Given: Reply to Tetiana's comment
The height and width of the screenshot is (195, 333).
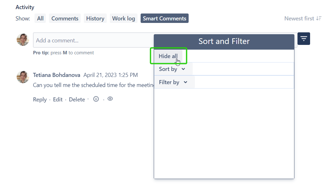Looking at the screenshot, I should [40, 100].
